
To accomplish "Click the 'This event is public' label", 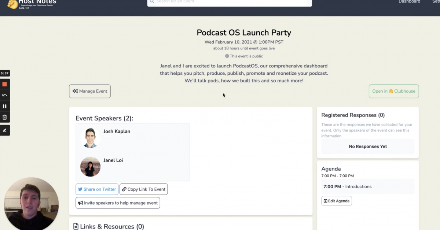I will click(x=244, y=56).
